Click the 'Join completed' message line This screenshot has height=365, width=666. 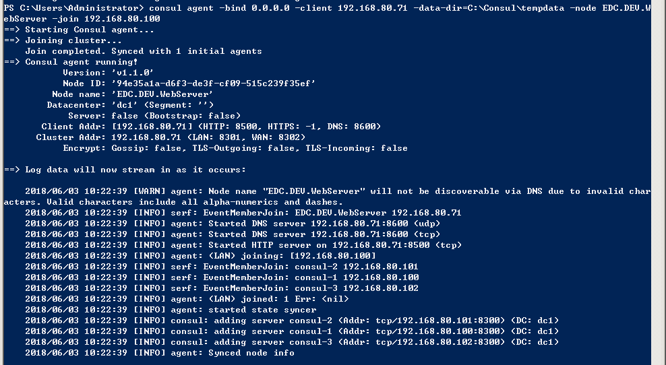pyautogui.click(x=144, y=51)
